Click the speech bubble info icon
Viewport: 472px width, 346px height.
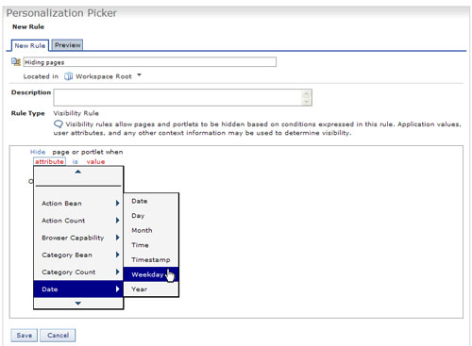click(59, 124)
